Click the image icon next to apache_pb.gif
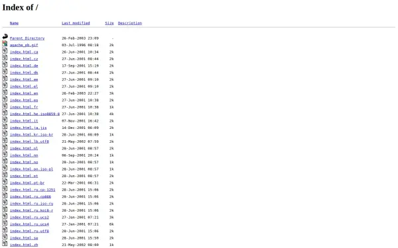Image resolution: width=398 pixels, height=248 pixels. 5,43
